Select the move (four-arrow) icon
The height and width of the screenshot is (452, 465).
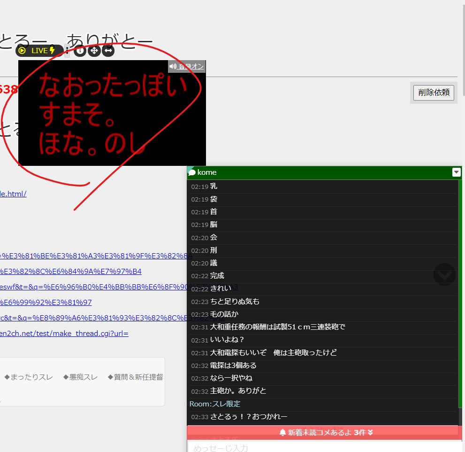click(x=94, y=50)
